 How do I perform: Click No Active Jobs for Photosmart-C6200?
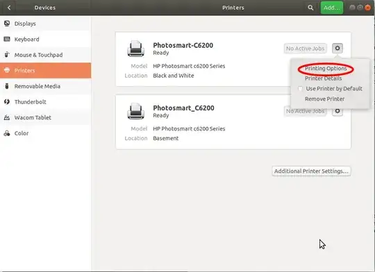[305, 49]
